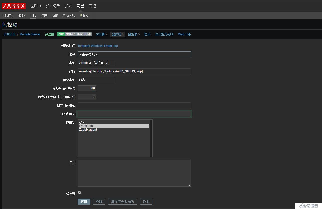The height and width of the screenshot is (209, 322).
Task: Click the 键值 eventlog key field
Action: pyautogui.click(x=134, y=71)
